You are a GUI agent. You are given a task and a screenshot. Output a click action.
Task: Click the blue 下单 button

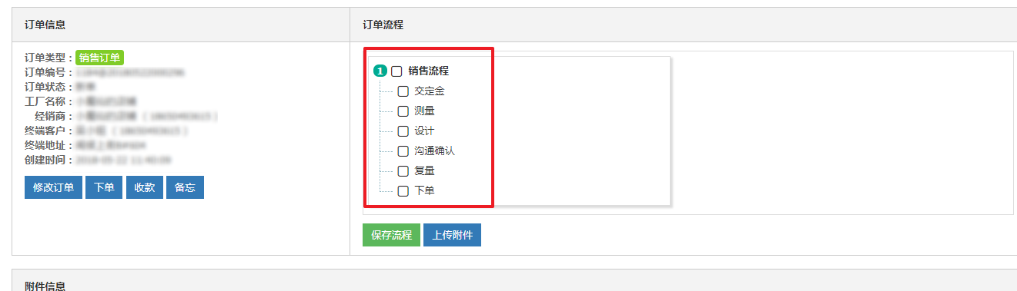tap(104, 188)
